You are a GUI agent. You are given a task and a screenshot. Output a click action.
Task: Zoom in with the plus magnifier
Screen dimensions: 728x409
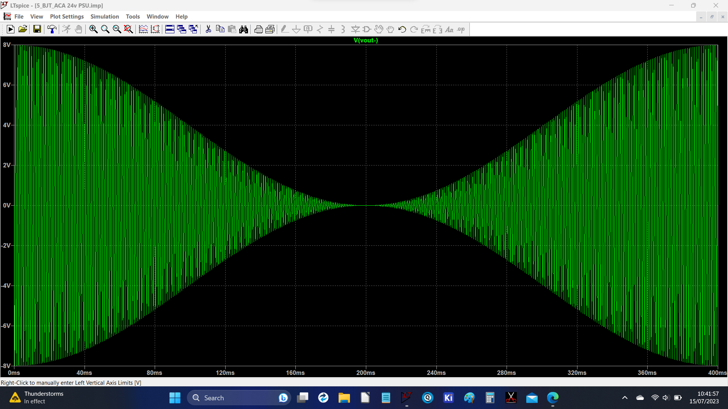93,29
